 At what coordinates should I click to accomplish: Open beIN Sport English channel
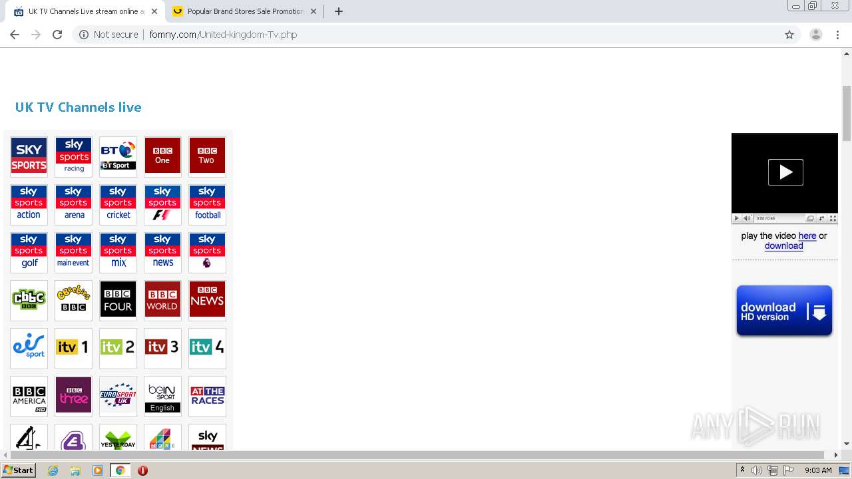click(162, 396)
